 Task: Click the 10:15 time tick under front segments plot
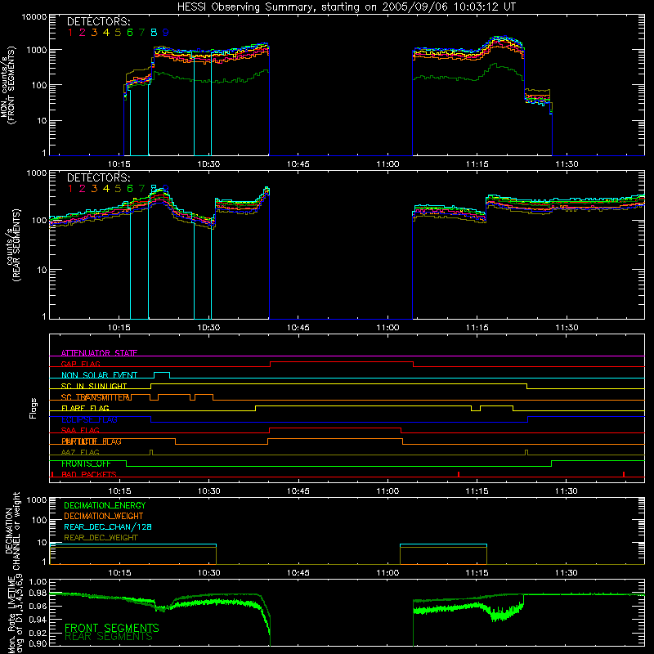pyautogui.click(x=119, y=164)
